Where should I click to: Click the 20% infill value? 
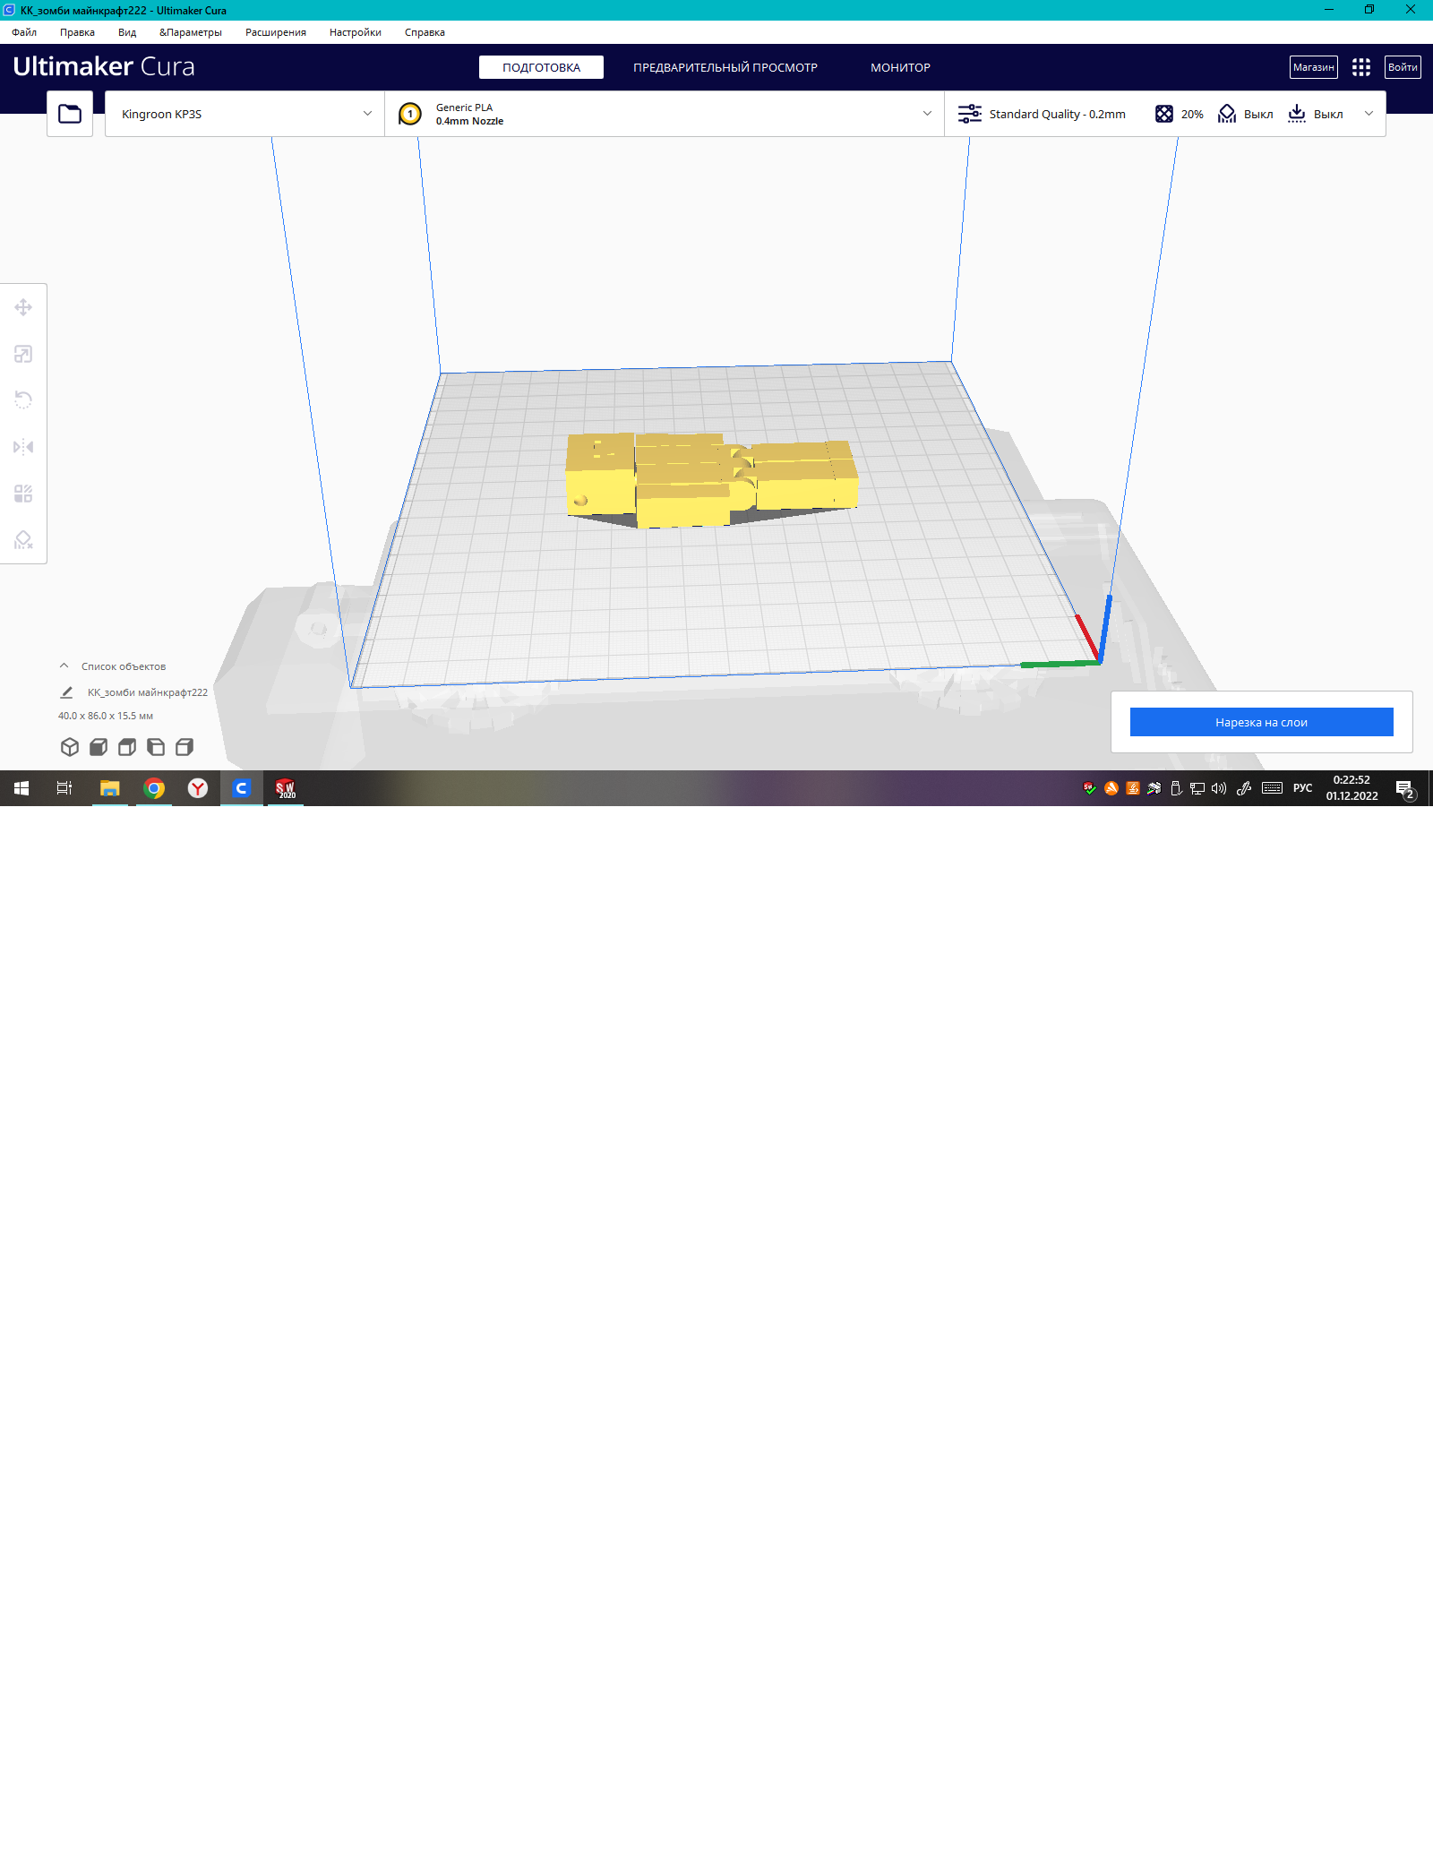click(1192, 114)
